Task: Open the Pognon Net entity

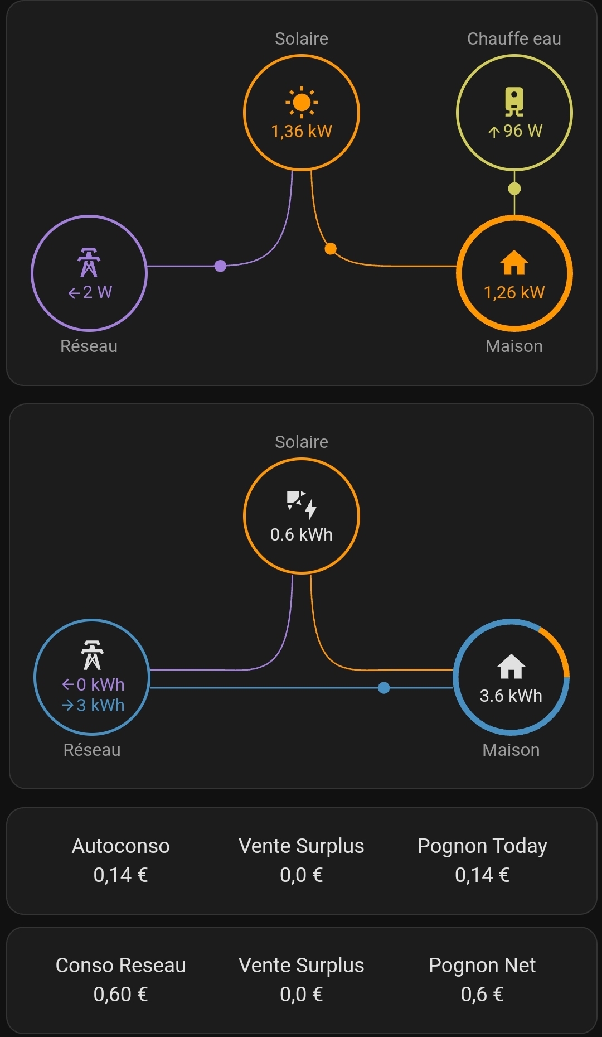Action: [482, 980]
